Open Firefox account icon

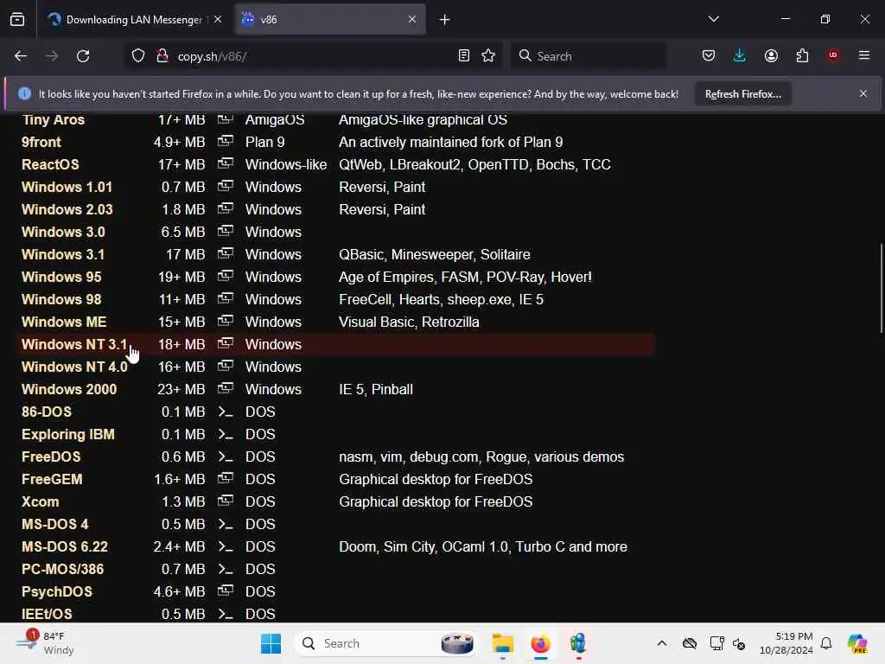771,56
